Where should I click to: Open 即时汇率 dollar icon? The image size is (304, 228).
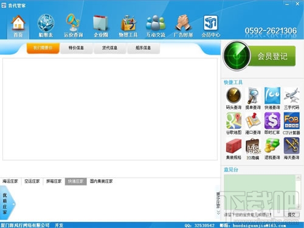[272, 123]
